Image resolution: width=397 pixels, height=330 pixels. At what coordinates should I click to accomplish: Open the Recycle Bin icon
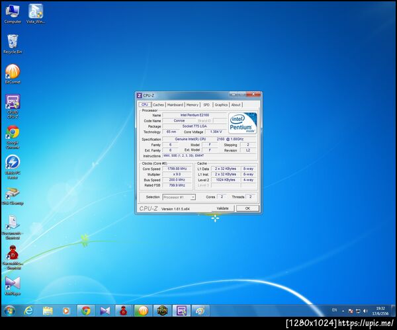[x=13, y=44]
